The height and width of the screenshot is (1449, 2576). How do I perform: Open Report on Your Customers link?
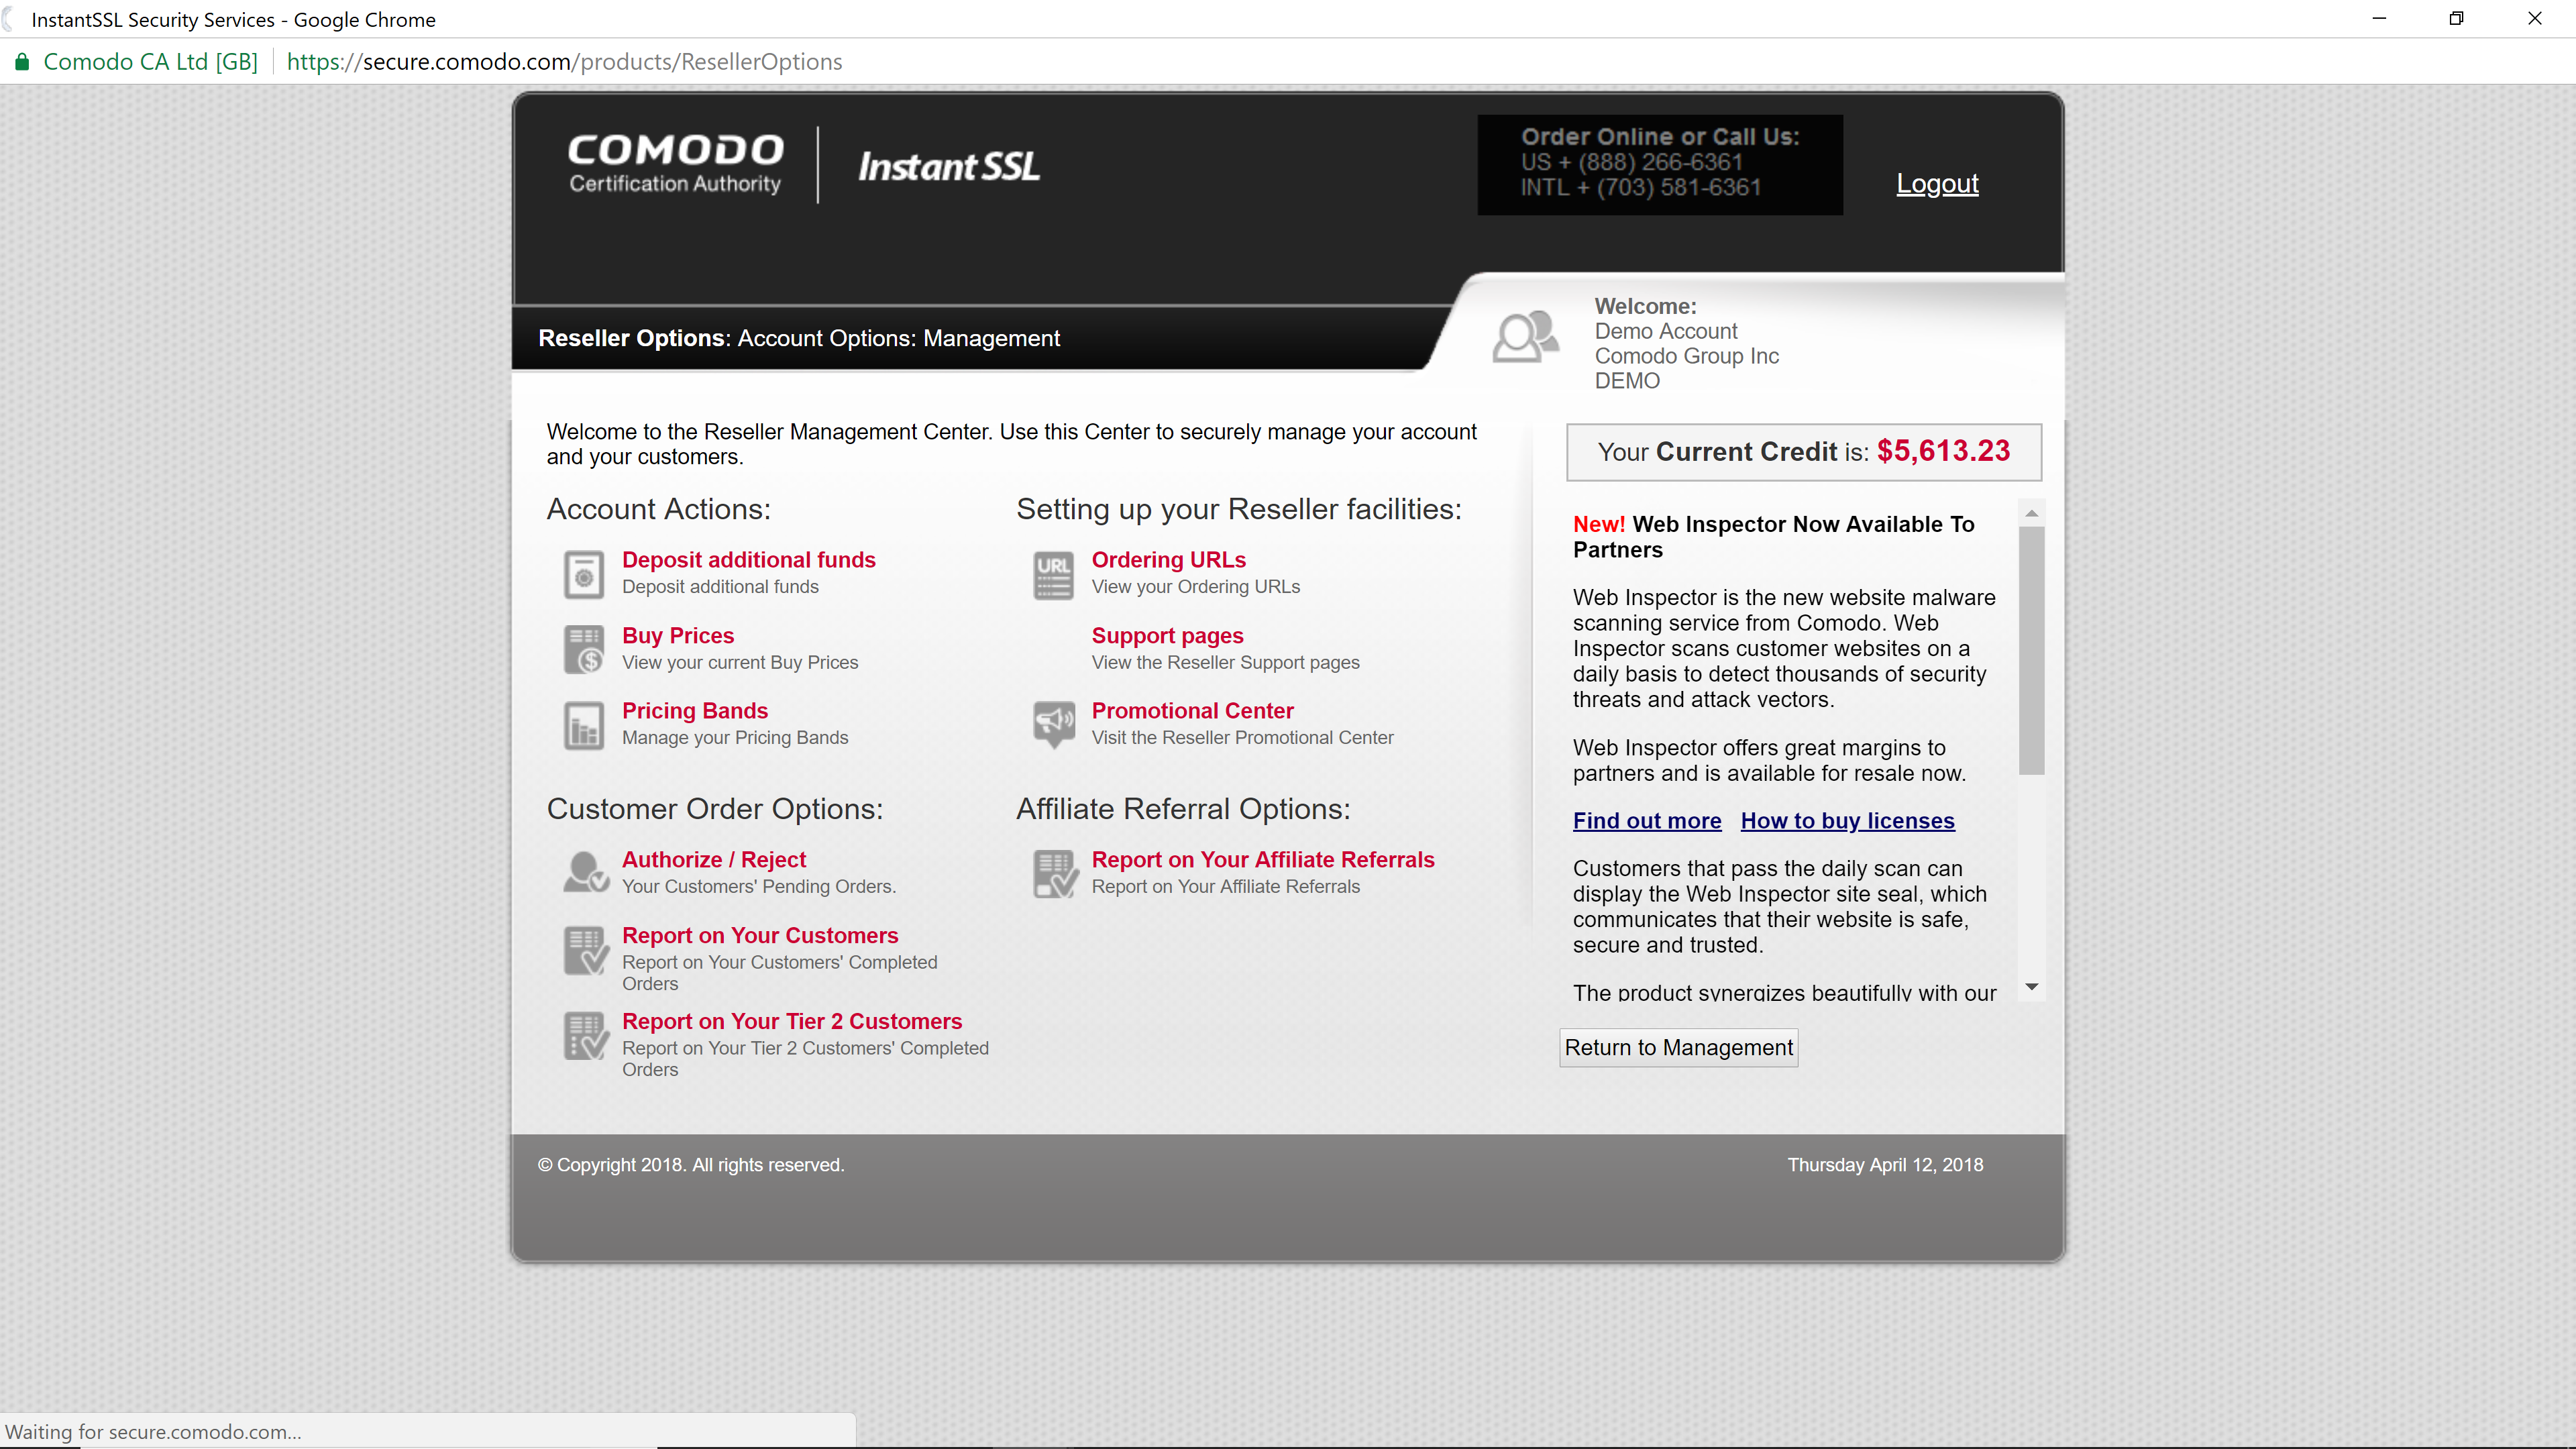pos(760,936)
